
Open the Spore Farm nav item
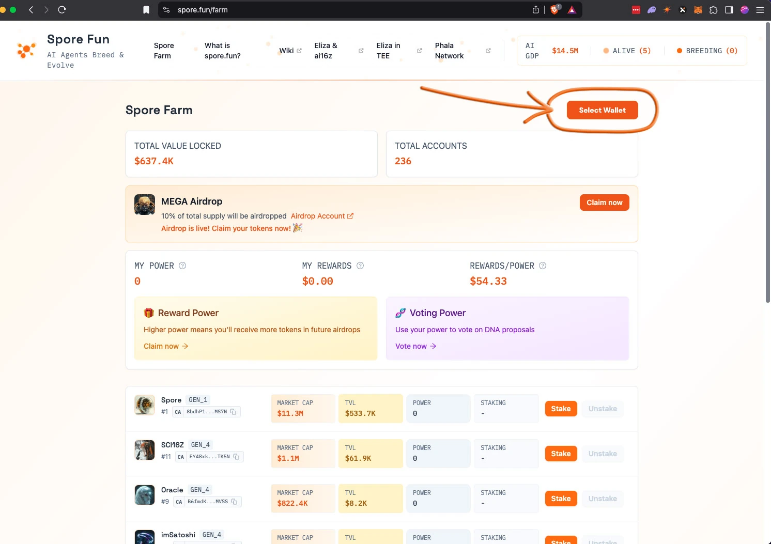pos(164,51)
